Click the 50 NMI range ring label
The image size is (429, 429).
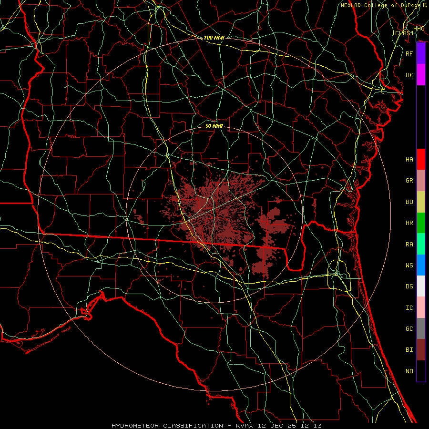[214, 126]
